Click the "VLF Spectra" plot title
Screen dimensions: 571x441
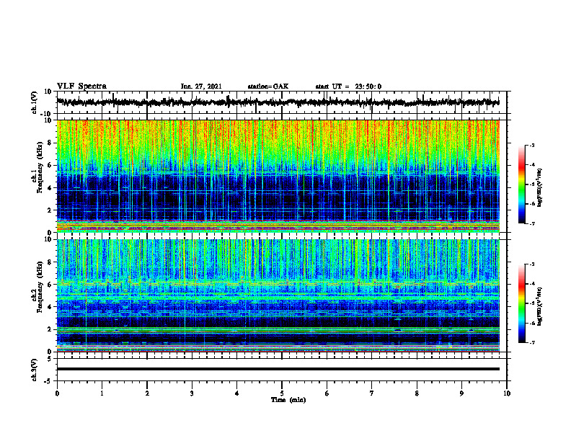point(81,86)
